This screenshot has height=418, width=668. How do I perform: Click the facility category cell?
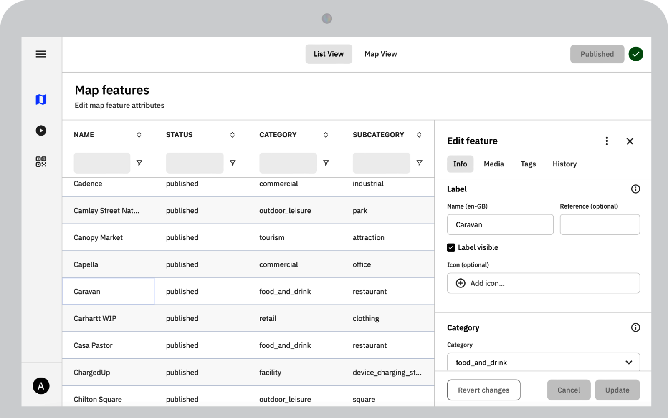pyautogui.click(x=270, y=373)
